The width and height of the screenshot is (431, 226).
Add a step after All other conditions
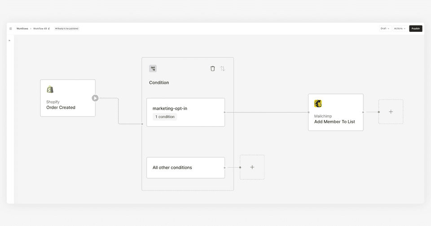click(x=252, y=167)
